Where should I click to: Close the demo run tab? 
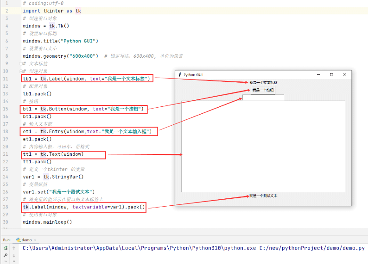pos(35,240)
